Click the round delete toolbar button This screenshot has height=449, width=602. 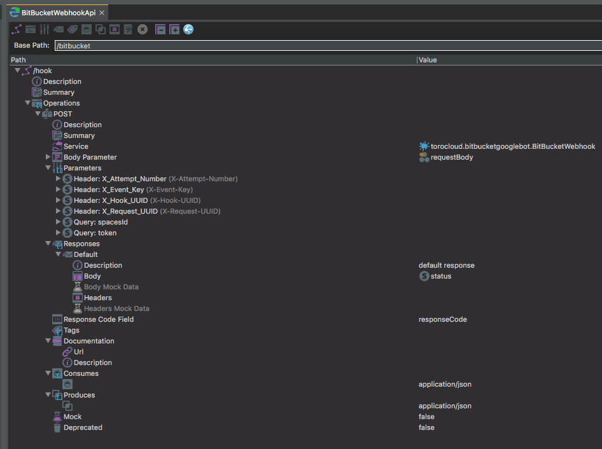[143, 29]
